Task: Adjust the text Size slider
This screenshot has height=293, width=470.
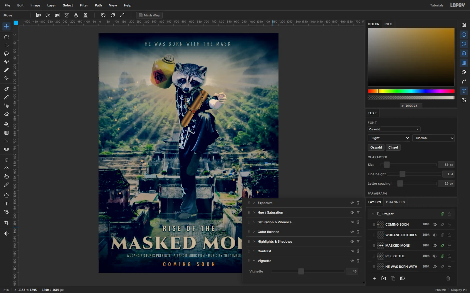Action: [408, 165]
